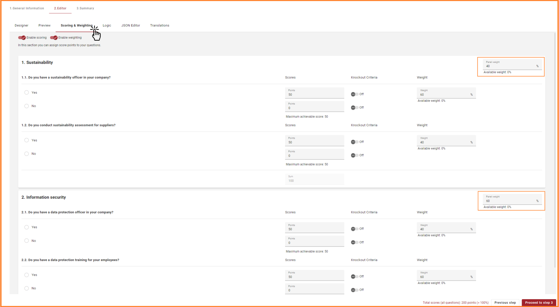Choose Yes for data protection officer question

(x=26, y=227)
